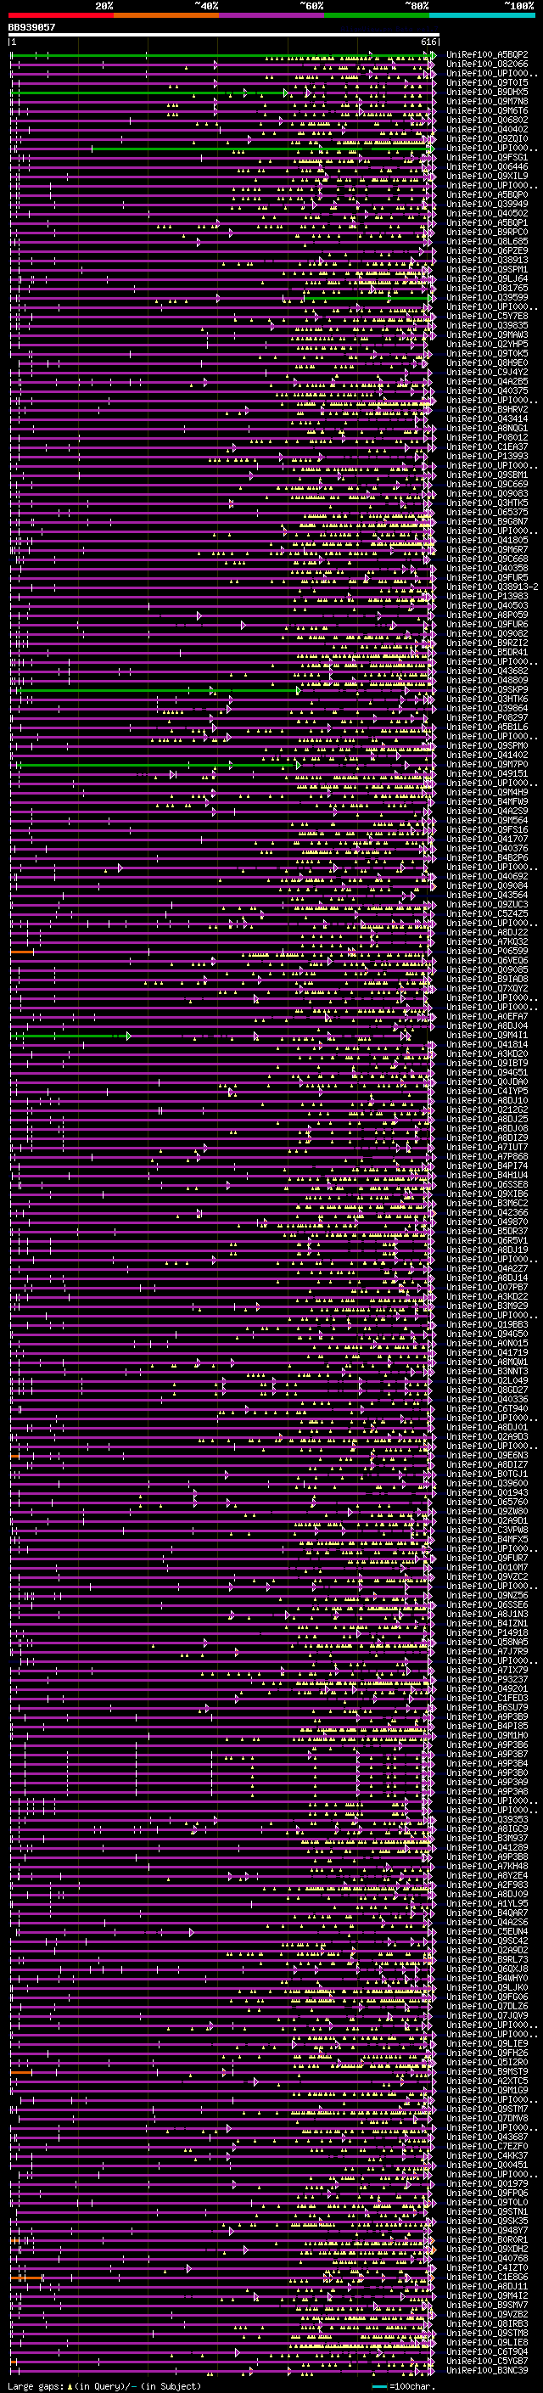Select the UniRef100_Q9SPM1 label
Screen dimensions: 543x2393
487,269
